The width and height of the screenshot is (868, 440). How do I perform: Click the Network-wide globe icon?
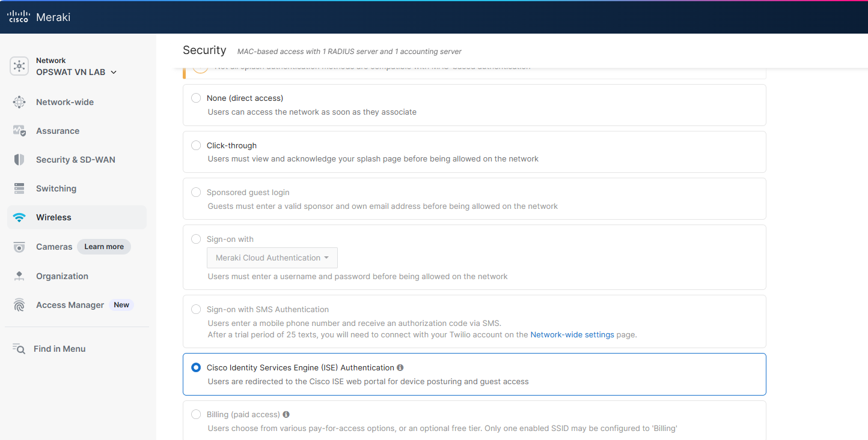point(19,102)
